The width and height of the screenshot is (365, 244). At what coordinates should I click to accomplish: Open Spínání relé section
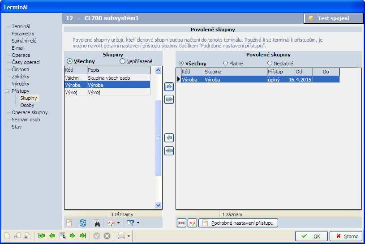tap(24, 41)
